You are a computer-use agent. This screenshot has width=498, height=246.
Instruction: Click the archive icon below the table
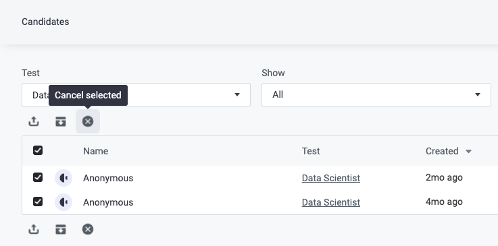click(x=61, y=229)
